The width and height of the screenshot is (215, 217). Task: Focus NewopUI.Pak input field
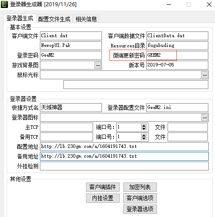71,46
